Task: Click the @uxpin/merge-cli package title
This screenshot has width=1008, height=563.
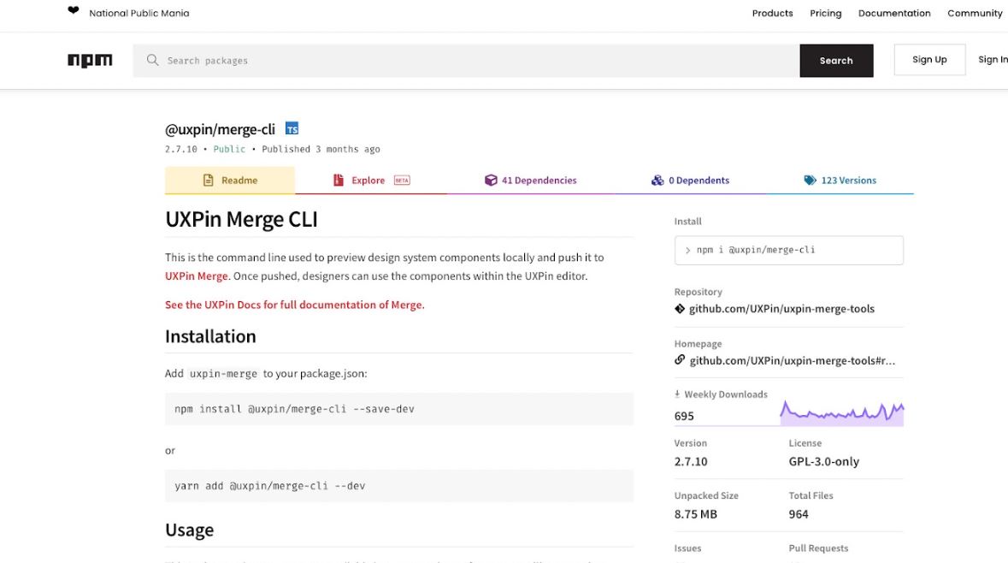Action: pos(220,129)
